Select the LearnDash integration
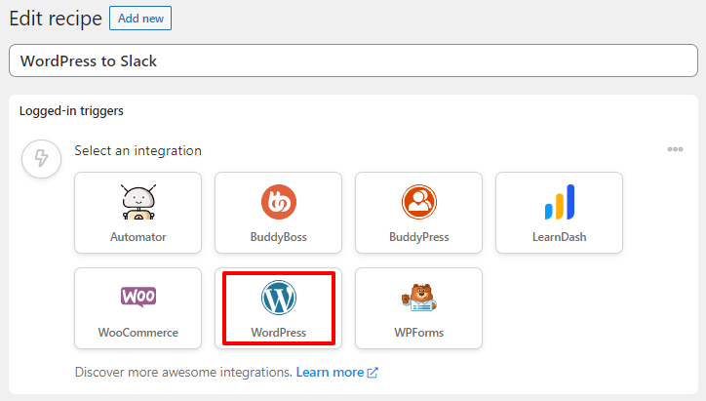Viewport: 706px width, 401px height. click(x=559, y=213)
